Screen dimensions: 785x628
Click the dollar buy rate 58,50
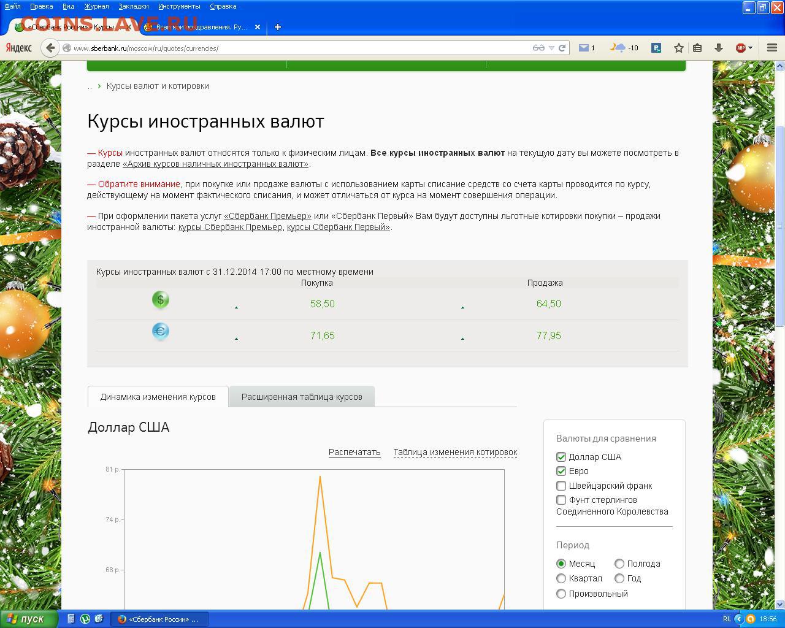[x=323, y=304]
